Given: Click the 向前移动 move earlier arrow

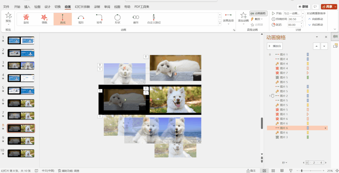Looking at the screenshot, I should coord(315,19).
